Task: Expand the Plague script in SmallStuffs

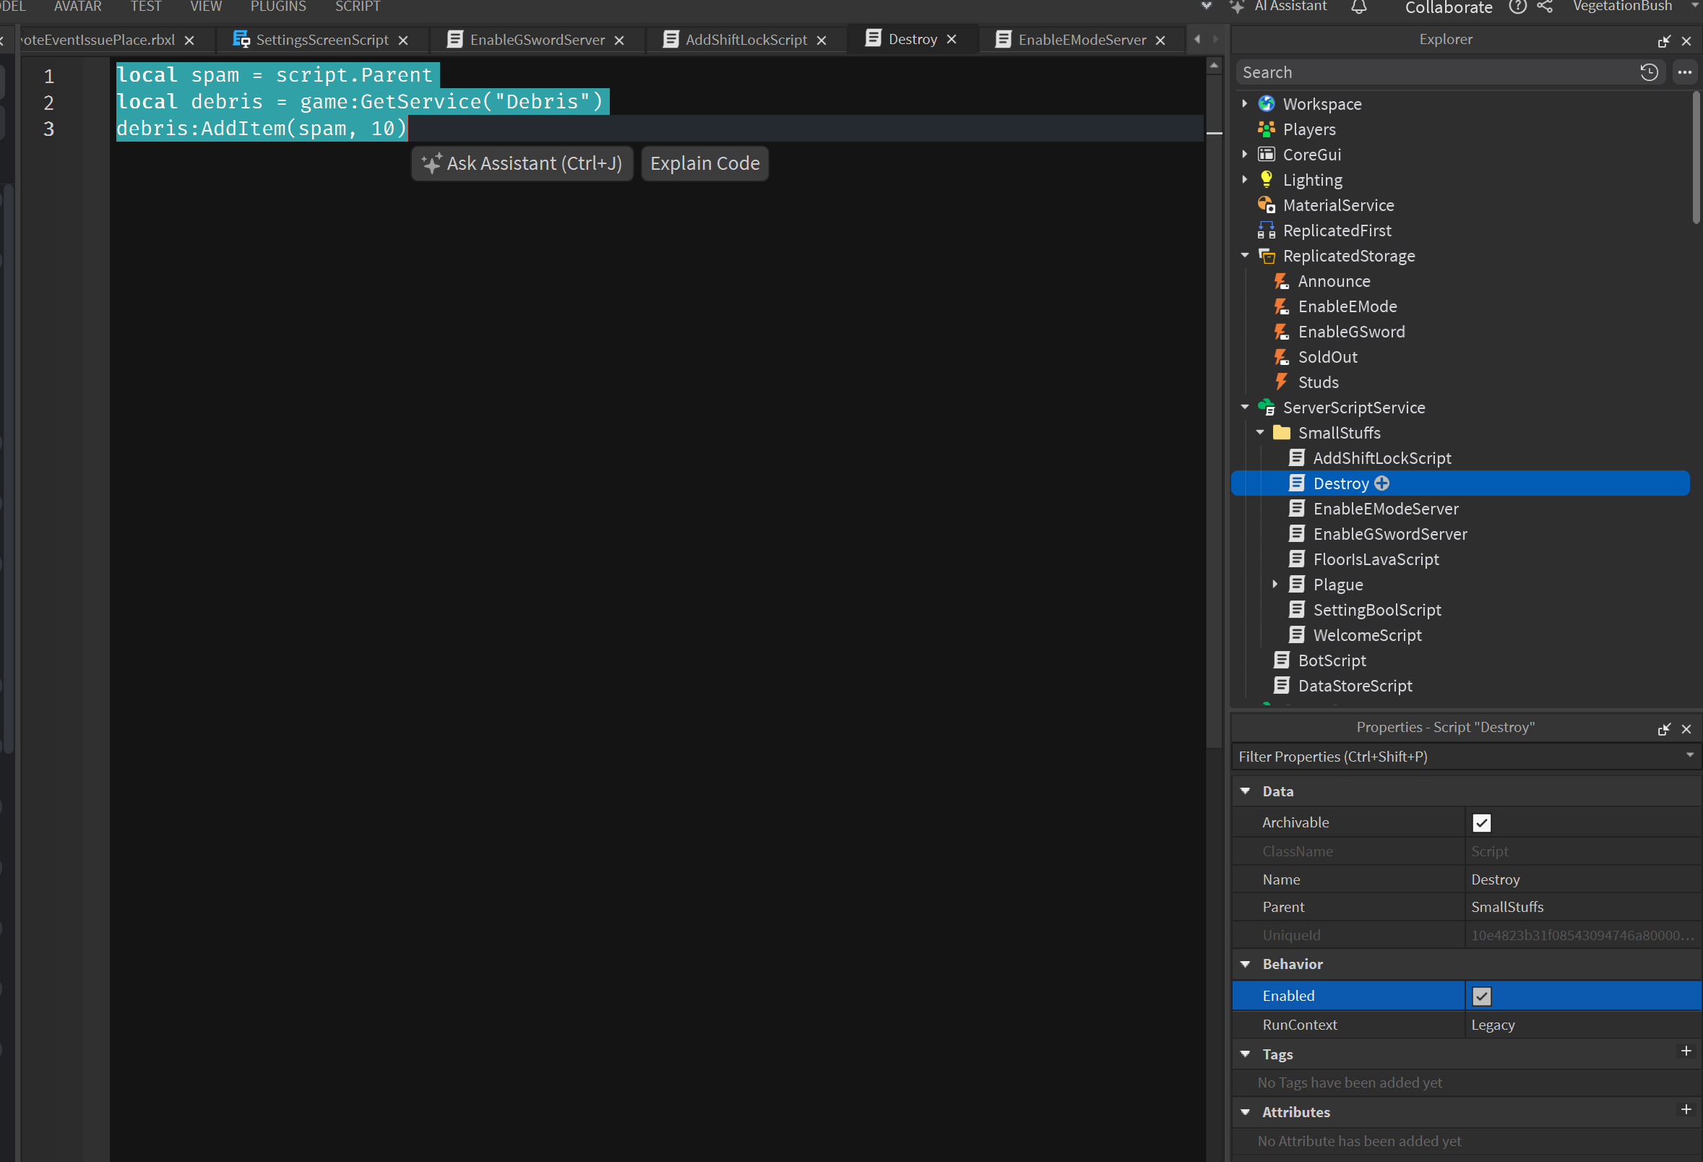Action: tap(1277, 584)
